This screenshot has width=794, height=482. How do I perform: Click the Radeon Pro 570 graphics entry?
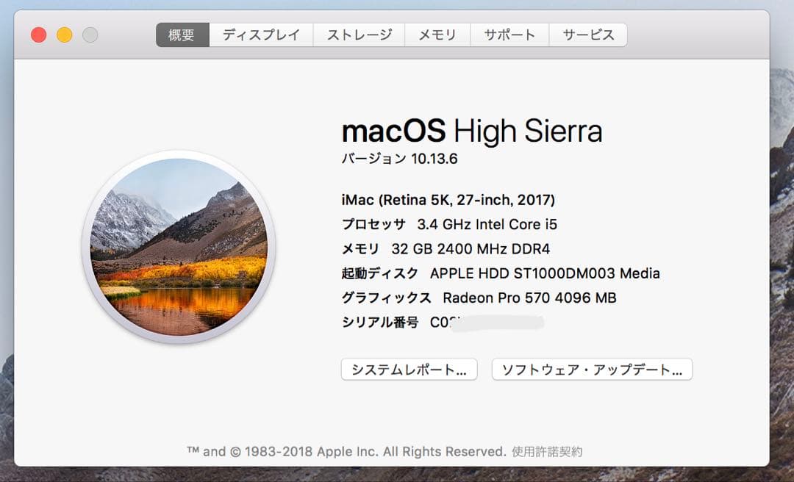[478, 298]
